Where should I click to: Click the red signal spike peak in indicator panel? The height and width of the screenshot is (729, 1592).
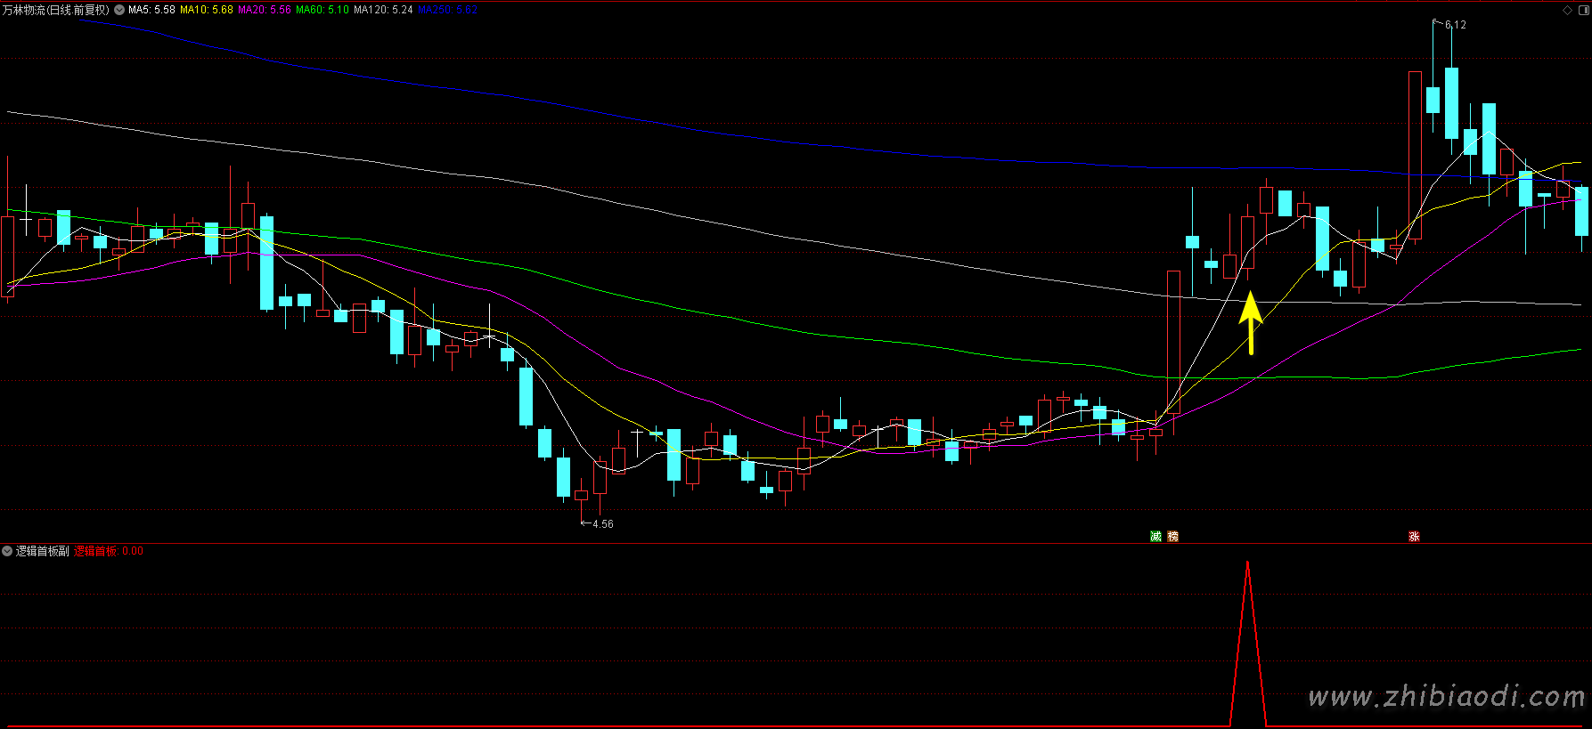tap(1247, 564)
